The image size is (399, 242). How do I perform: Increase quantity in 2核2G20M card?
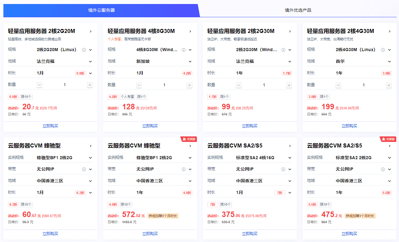coord(90,85)
